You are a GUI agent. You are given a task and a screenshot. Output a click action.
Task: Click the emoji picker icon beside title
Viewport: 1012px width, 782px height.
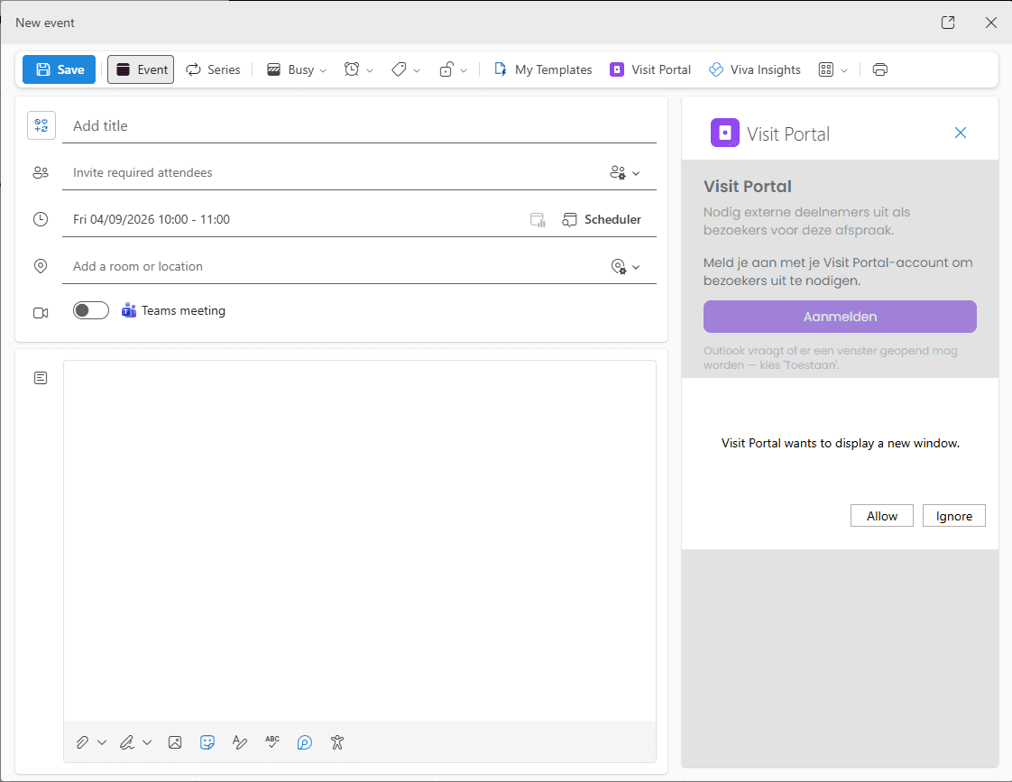coord(41,125)
